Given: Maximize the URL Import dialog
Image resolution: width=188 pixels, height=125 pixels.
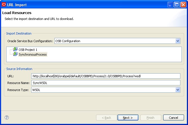Looking at the screenshot, I should point(177,5).
